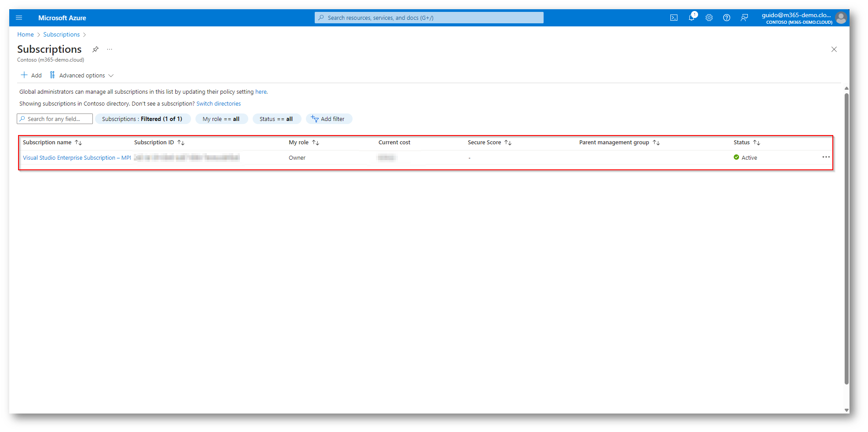This screenshot has height=432, width=868.
Task: Select the Owner role cell
Action: pos(297,157)
